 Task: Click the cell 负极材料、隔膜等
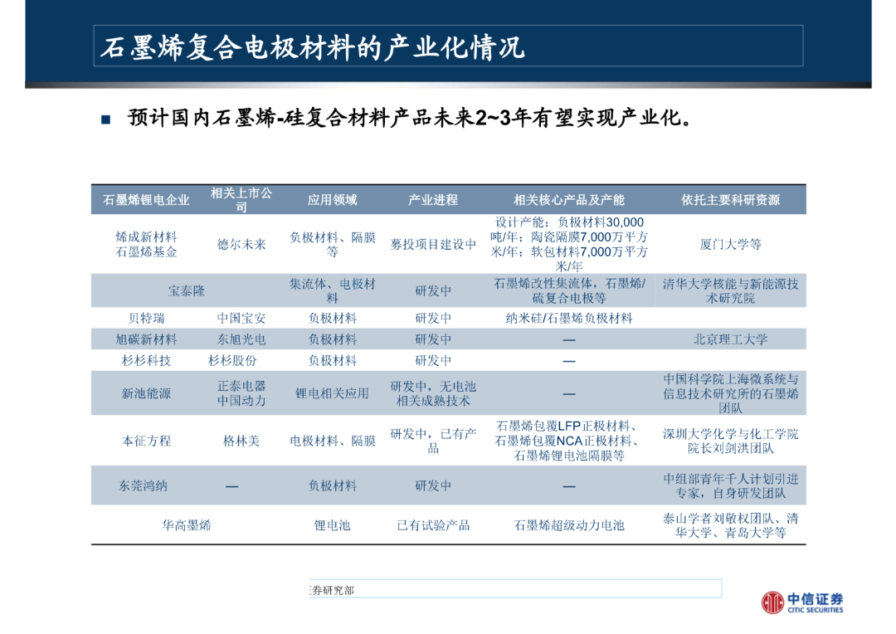(332, 244)
